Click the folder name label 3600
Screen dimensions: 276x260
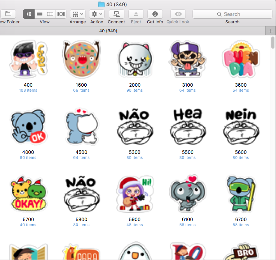click(241, 85)
